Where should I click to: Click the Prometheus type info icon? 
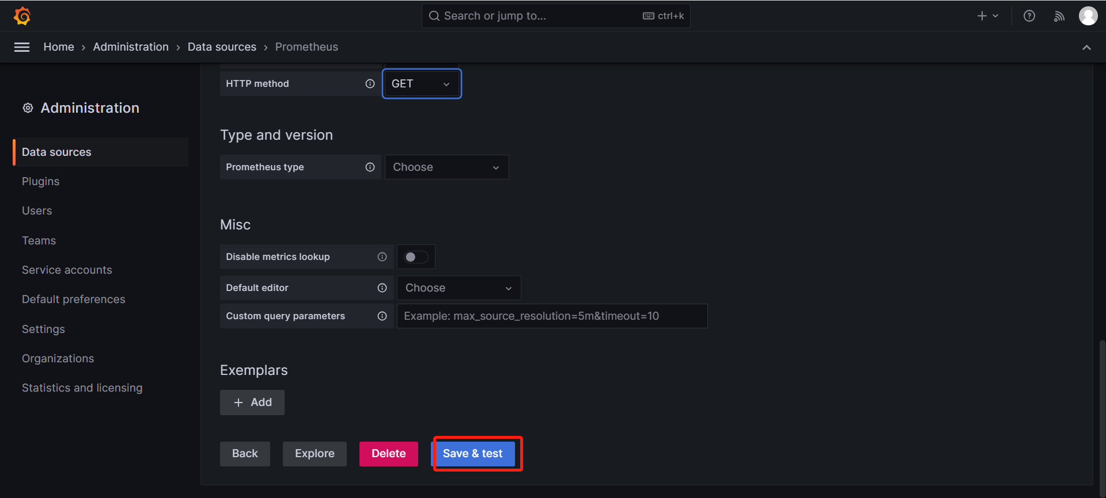coord(370,167)
